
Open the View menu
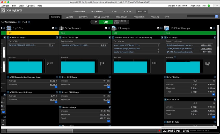pos(21,6)
